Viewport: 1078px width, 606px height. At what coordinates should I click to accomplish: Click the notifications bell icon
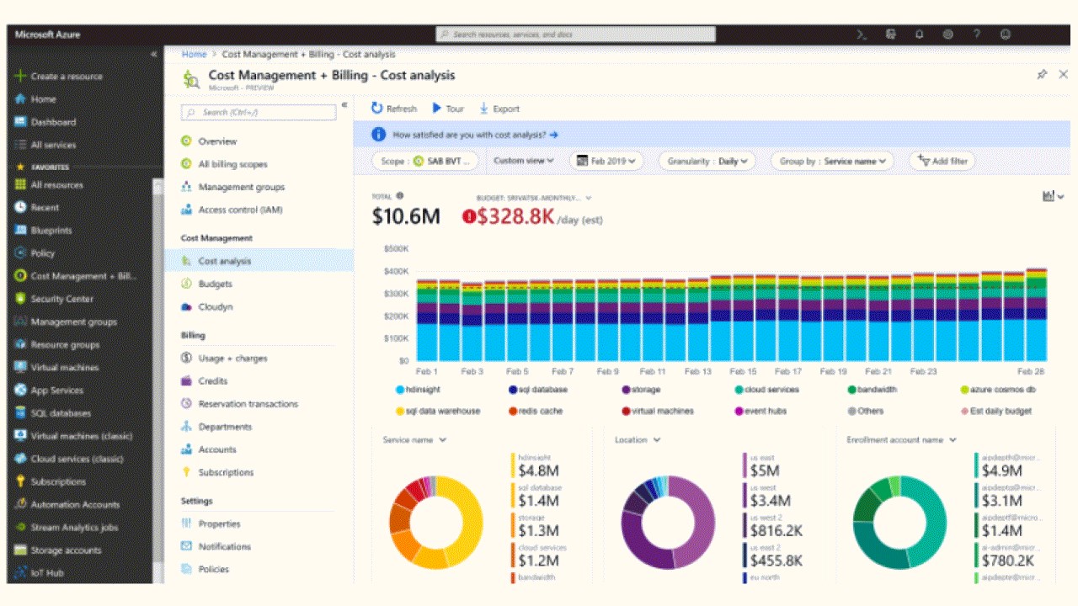[920, 35]
